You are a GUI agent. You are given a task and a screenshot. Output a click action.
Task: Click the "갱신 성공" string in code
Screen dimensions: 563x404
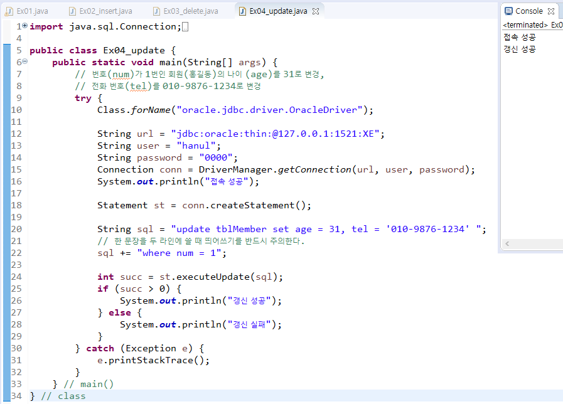coord(249,300)
